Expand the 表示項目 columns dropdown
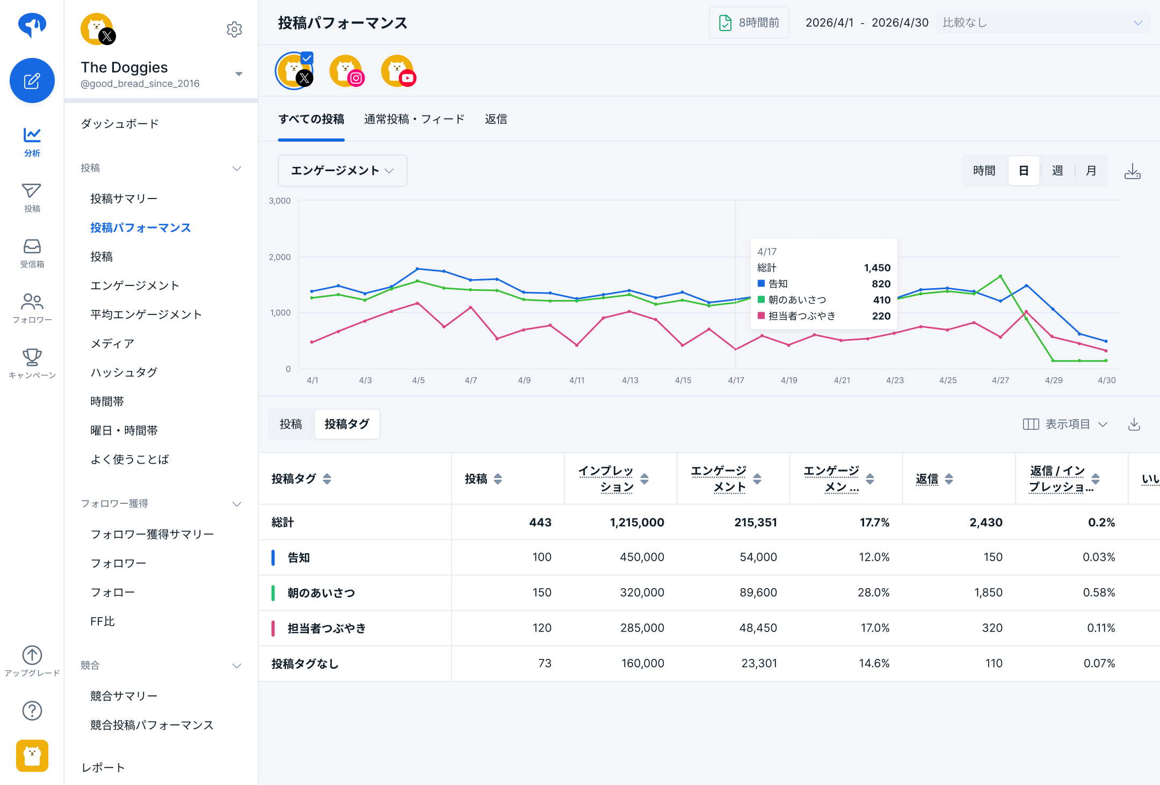Screen dimensions: 1160x785 1065,424
